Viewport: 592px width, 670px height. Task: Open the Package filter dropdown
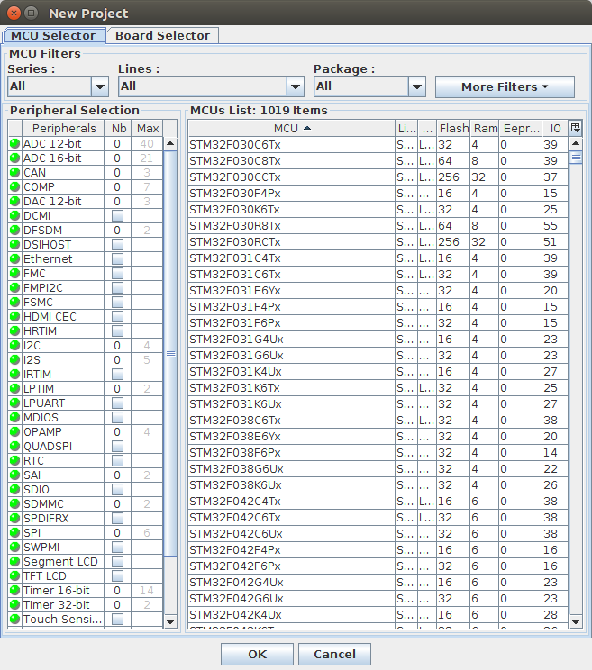pos(416,86)
